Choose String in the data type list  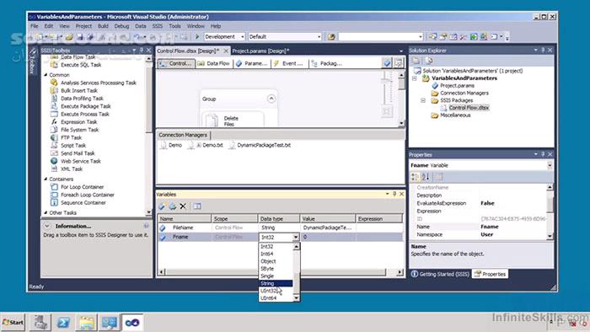pyautogui.click(x=276, y=283)
